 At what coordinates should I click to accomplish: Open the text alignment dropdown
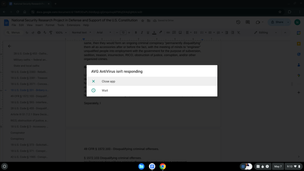[x=188, y=33]
